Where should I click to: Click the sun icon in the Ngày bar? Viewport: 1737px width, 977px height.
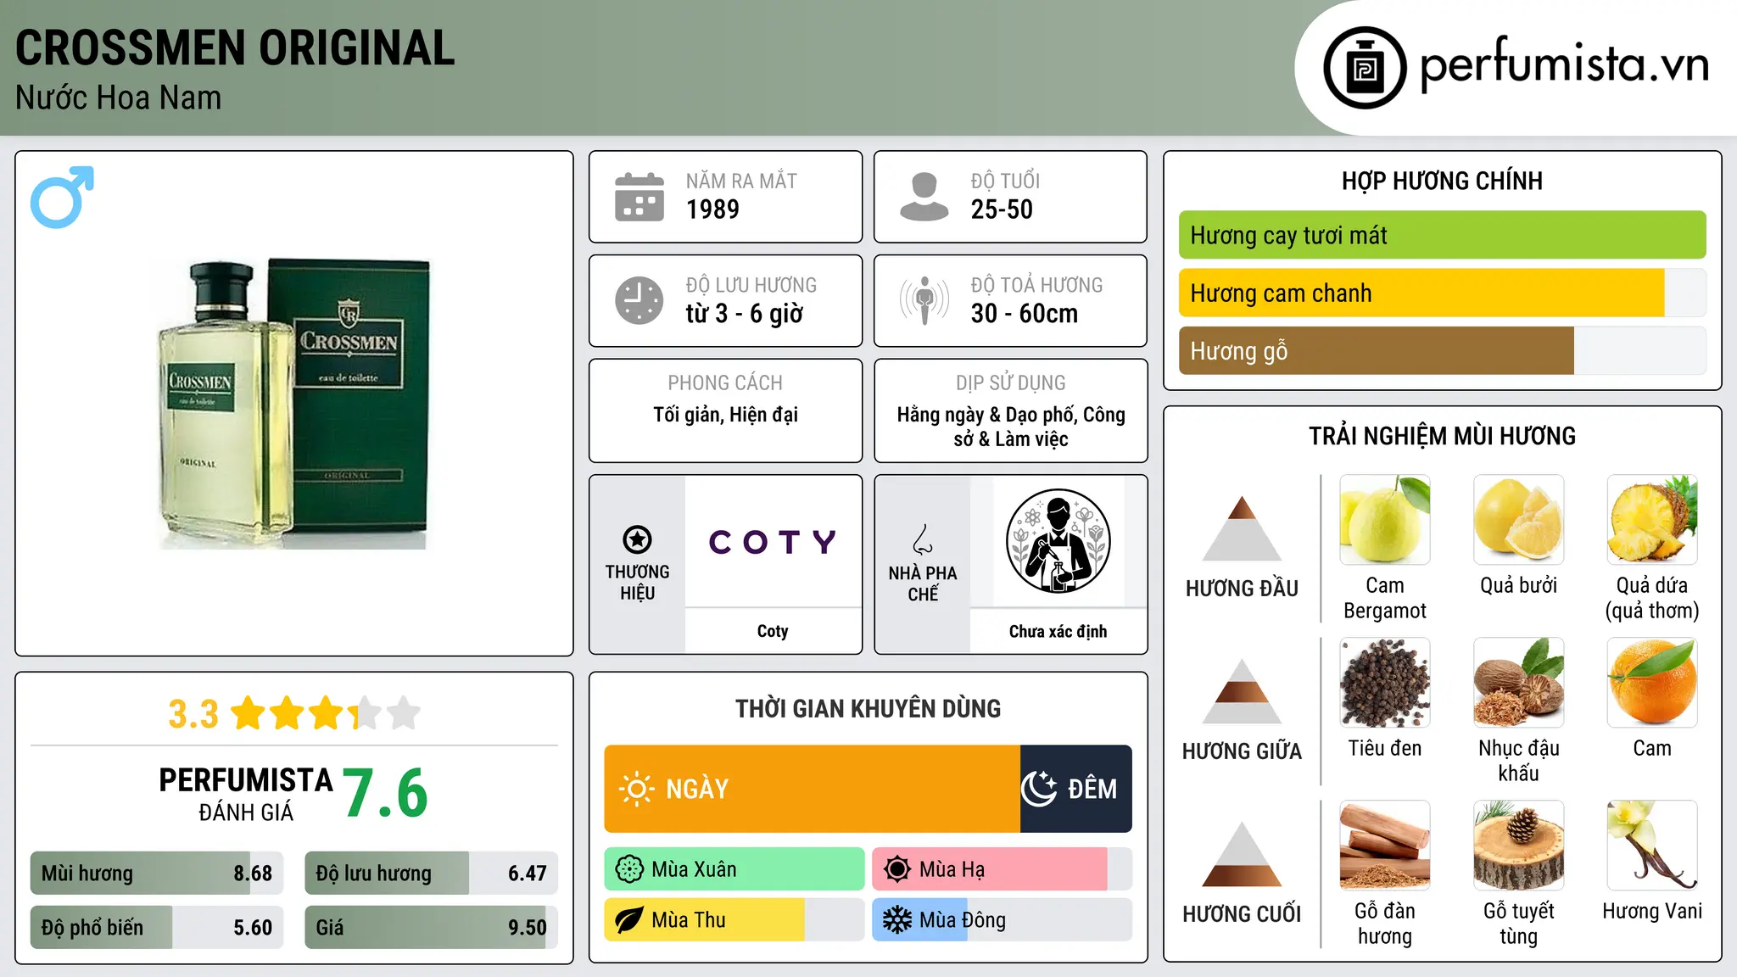pos(636,789)
